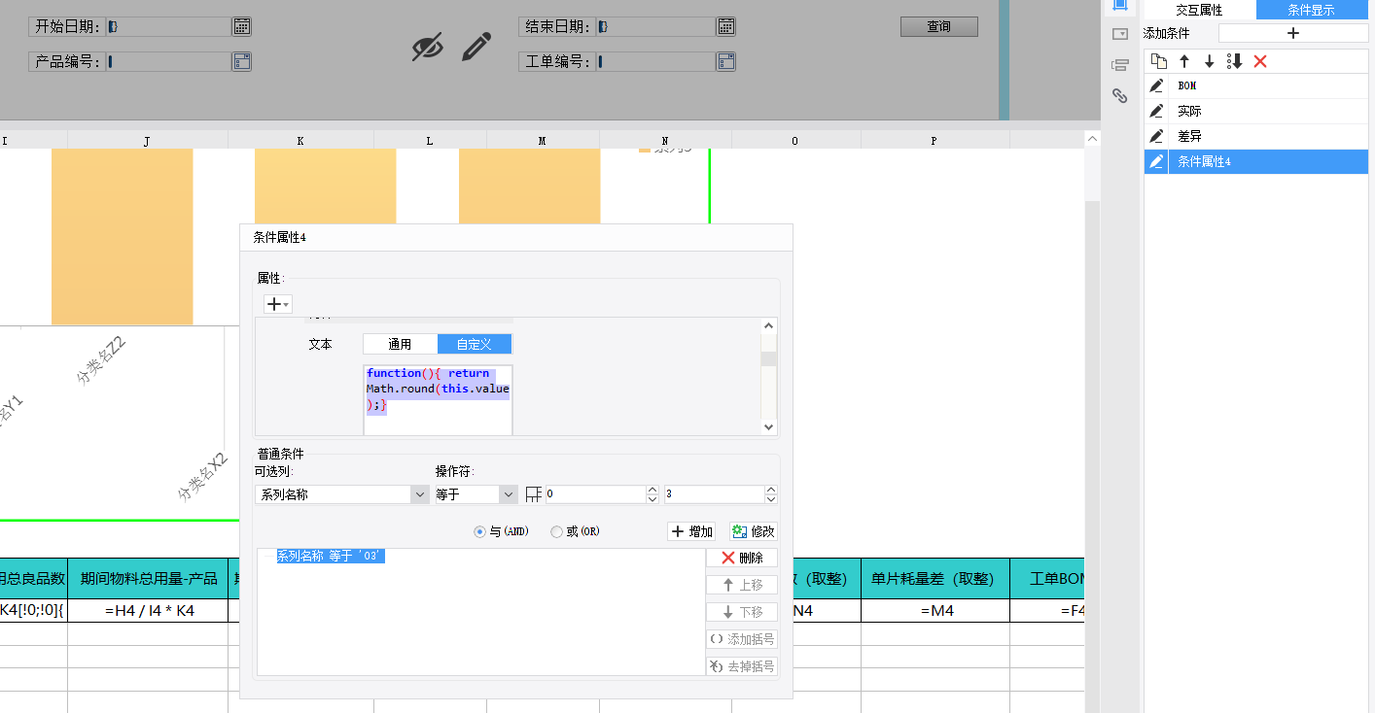Click the 查询 query button
This screenshot has height=713, width=1375.
coord(938,26)
